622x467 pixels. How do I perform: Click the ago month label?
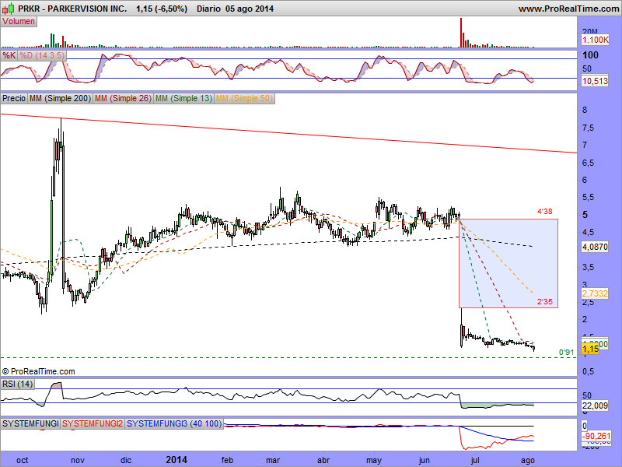pyautogui.click(x=527, y=461)
